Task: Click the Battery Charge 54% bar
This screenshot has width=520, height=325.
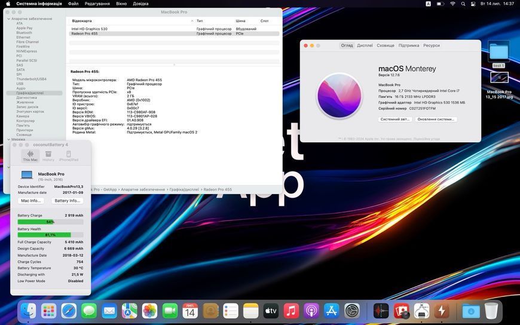Action: (50, 222)
